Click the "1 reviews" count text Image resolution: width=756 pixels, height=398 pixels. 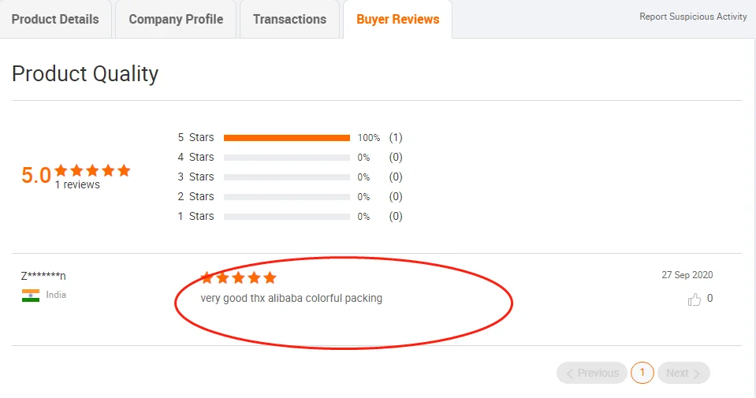77,184
